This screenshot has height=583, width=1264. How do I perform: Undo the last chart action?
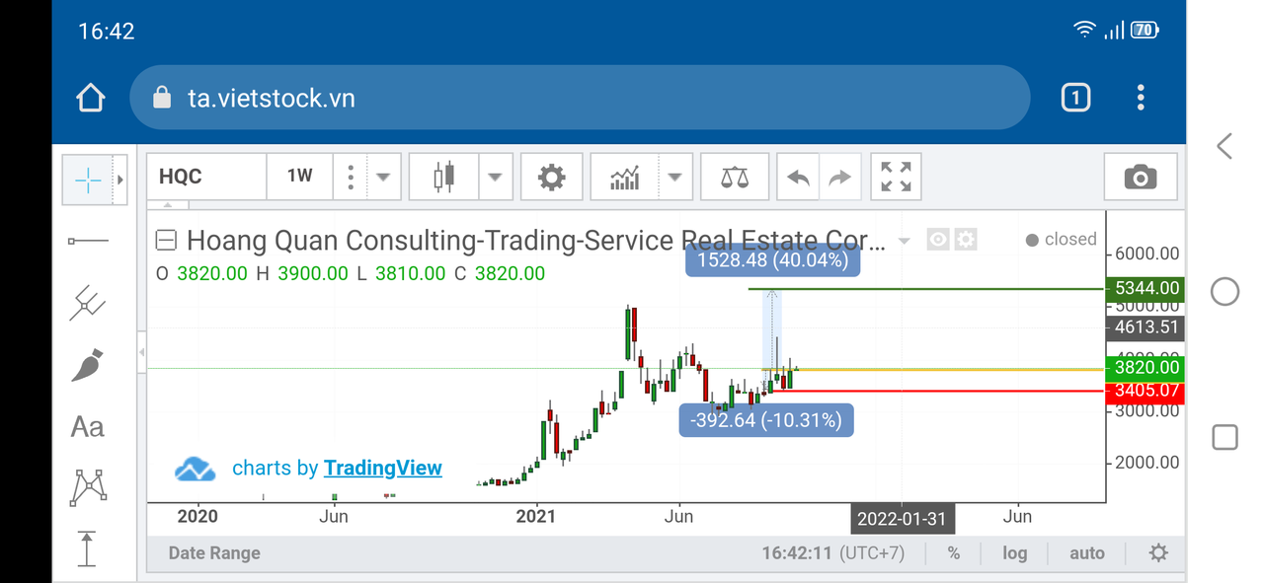(x=798, y=178)
